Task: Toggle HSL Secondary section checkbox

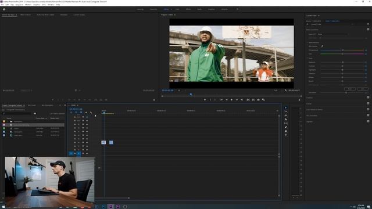Action: pos(368,115)
